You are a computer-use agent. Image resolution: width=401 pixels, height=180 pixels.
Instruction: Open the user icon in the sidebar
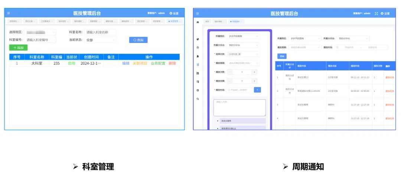198,56
